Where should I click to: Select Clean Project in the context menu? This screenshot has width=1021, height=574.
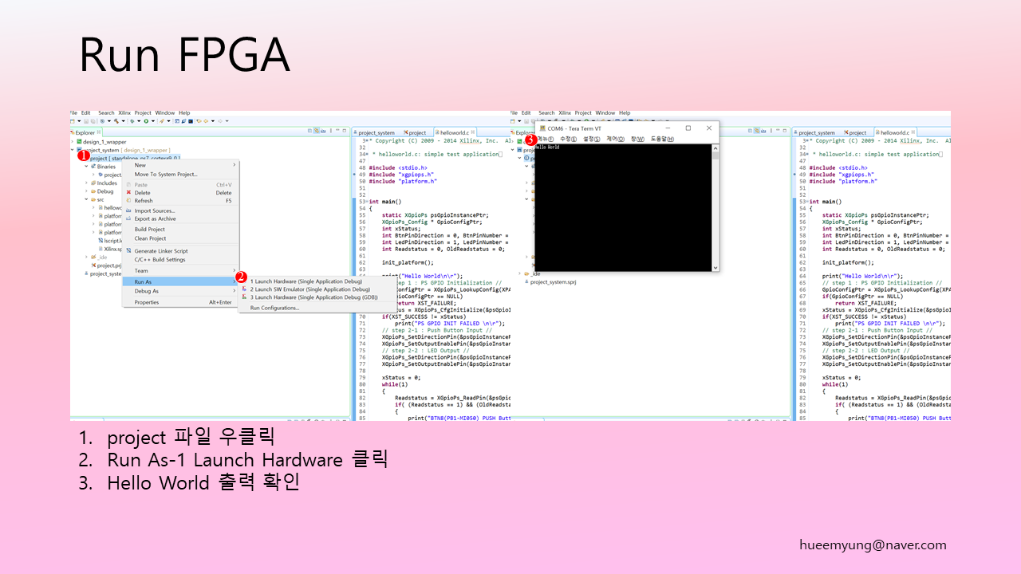tap(180, 238)
